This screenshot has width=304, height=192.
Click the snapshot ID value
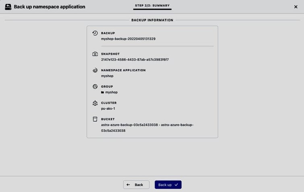[134, 60]
